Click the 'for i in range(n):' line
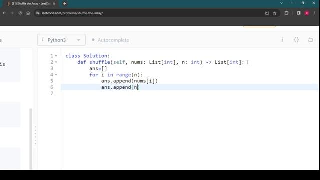The width and height of the screenshot is (320, 180). 116,75
